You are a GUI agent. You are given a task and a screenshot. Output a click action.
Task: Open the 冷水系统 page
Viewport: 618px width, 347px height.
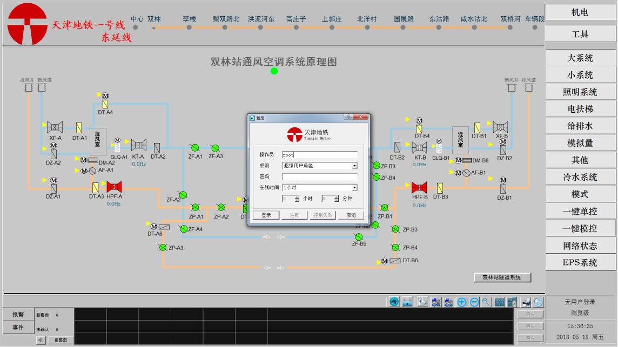coord(580,177)
